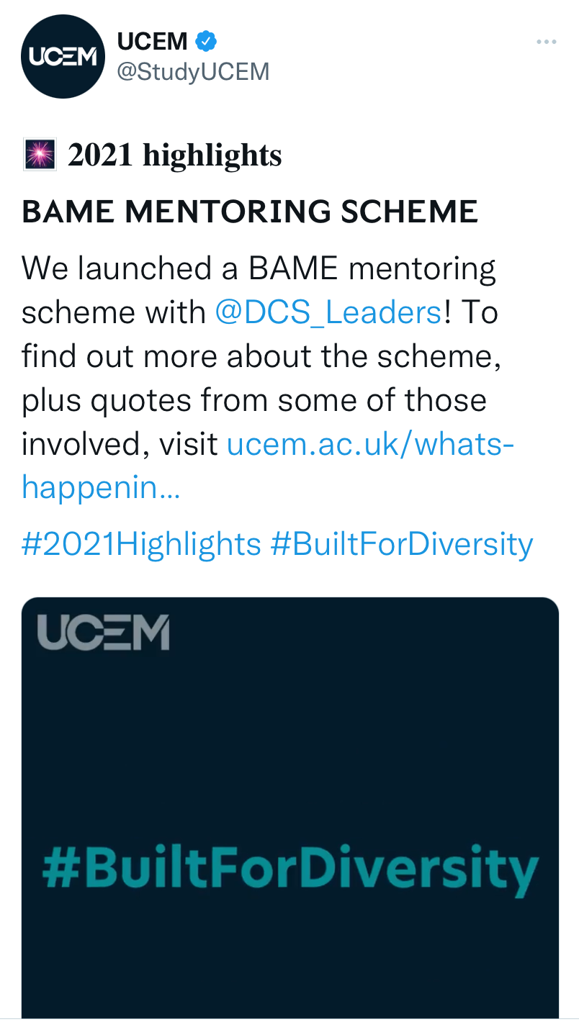Viewport: 579px width, 1022px height.
Task: Click the 'find out more about the scheme' line
Action: tap(261, 356)
